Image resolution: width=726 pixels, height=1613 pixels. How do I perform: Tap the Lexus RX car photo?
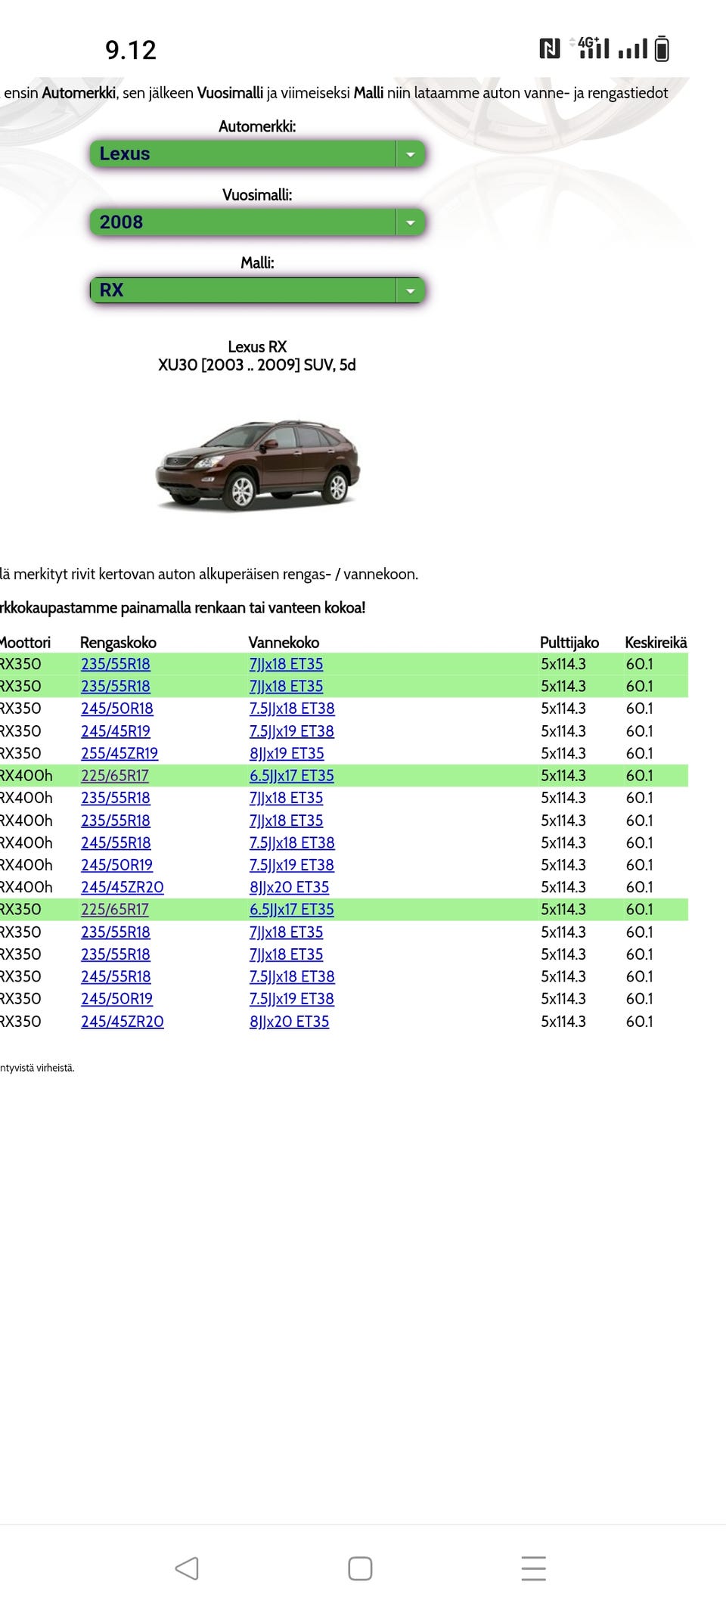point(257,464)
